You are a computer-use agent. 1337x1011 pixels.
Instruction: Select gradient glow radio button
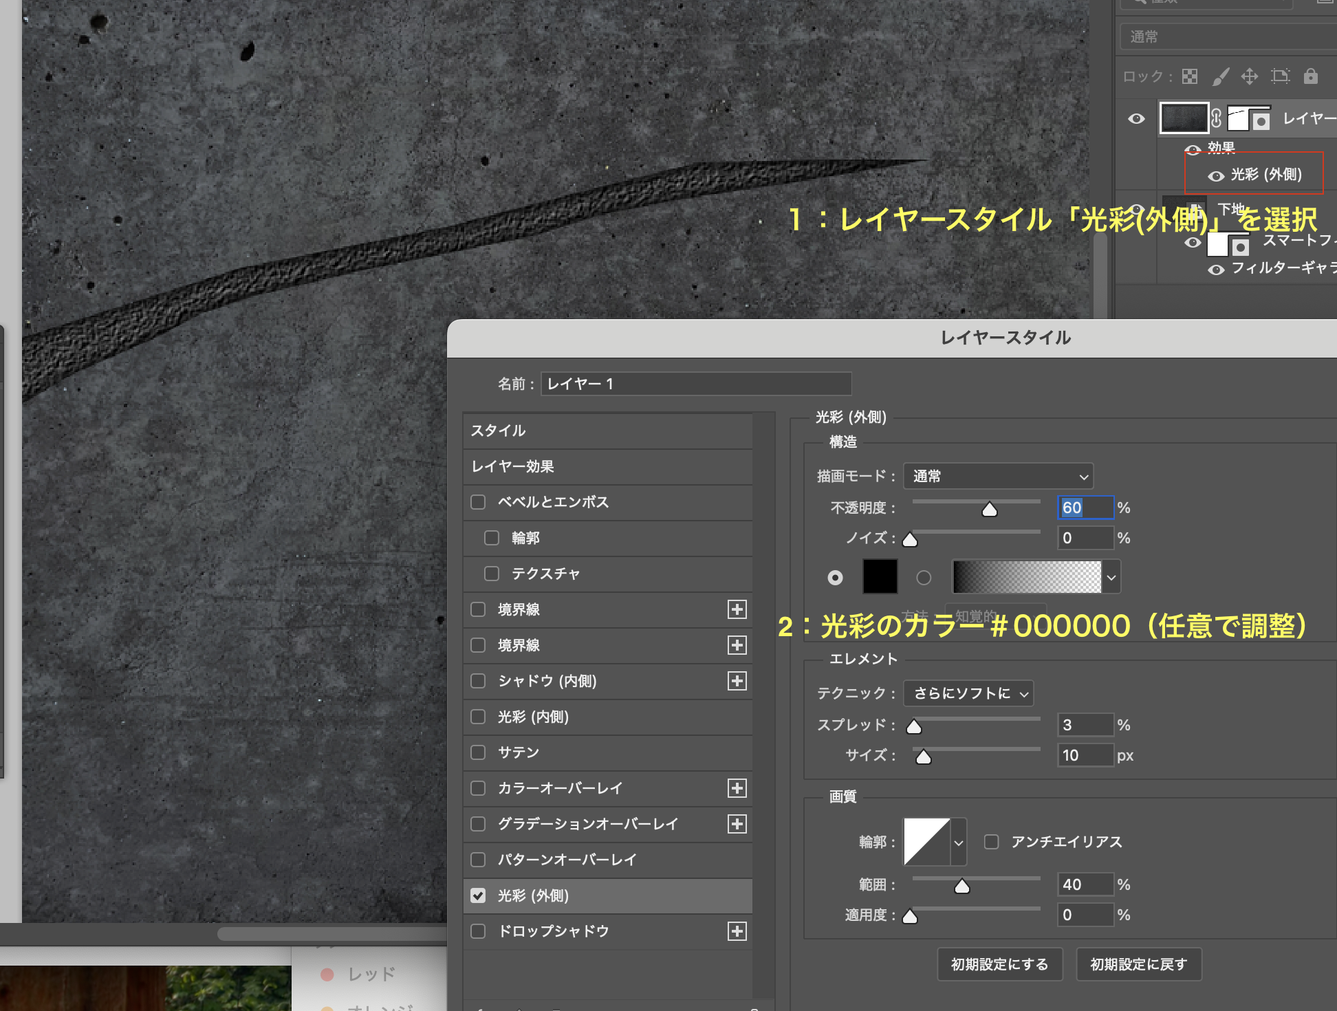pyautogui.click(x=924, y=578)
